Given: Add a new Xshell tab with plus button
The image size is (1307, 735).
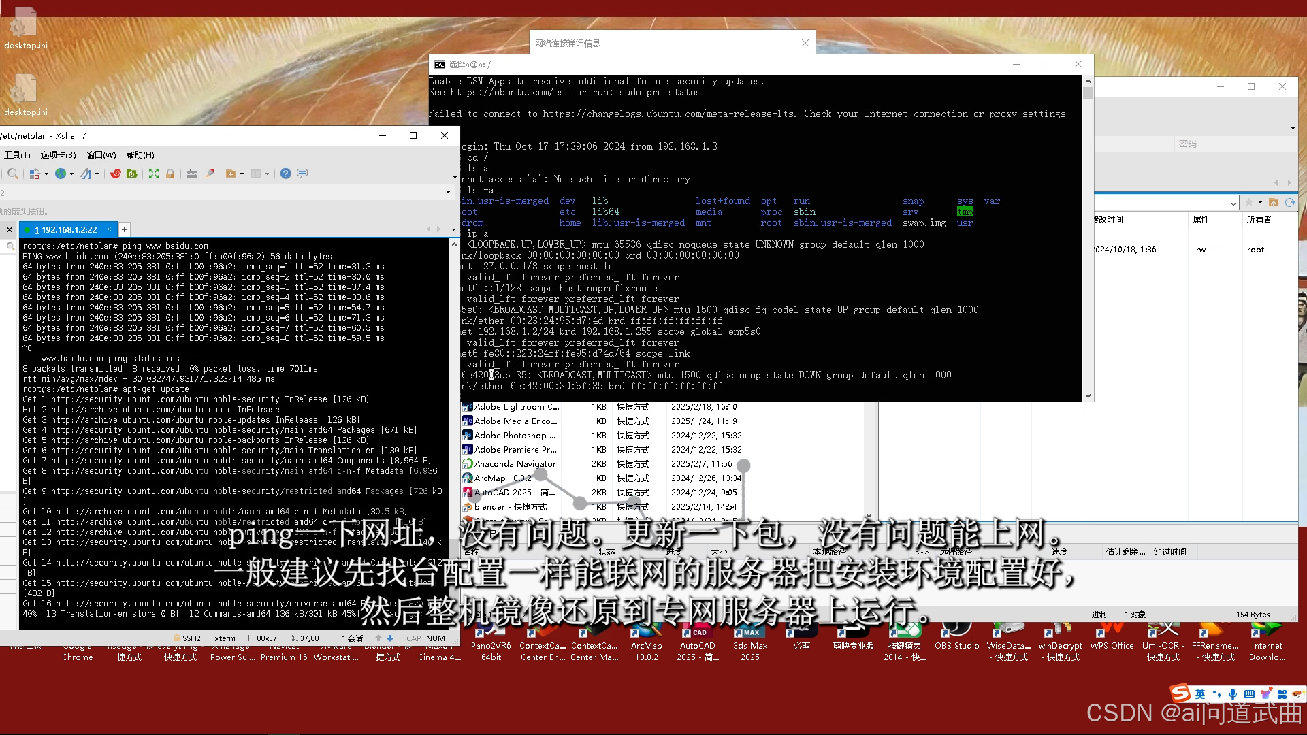Looking at the screenshot, I should pyautogui.click(x=125, y=230).
